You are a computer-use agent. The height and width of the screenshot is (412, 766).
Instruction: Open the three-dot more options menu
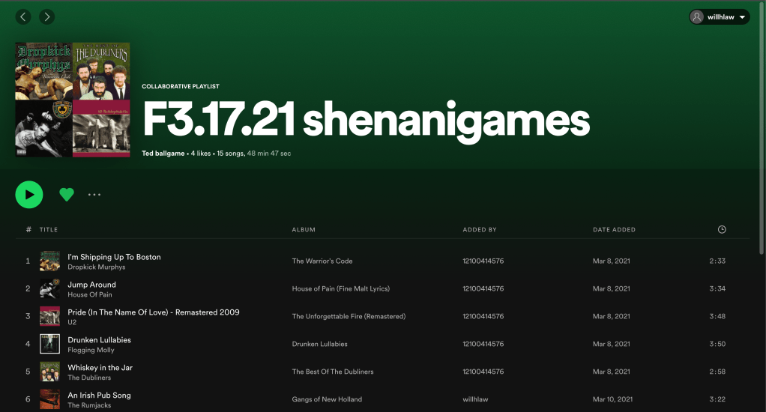click(x=94, y=195)
